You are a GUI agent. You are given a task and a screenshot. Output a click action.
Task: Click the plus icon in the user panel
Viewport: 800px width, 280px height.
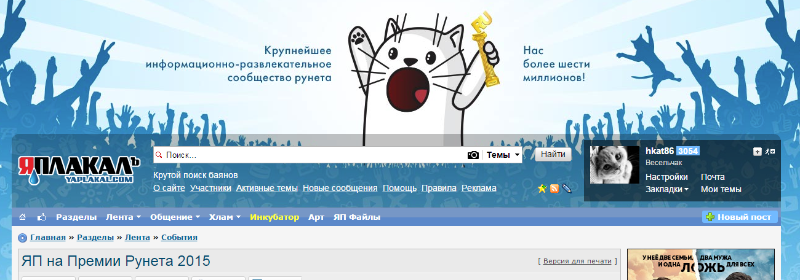point(758,151)
